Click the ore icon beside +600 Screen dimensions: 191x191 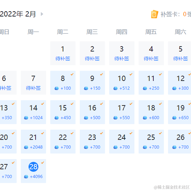(x=145, y=118)
